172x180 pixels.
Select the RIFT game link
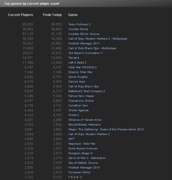72,139
